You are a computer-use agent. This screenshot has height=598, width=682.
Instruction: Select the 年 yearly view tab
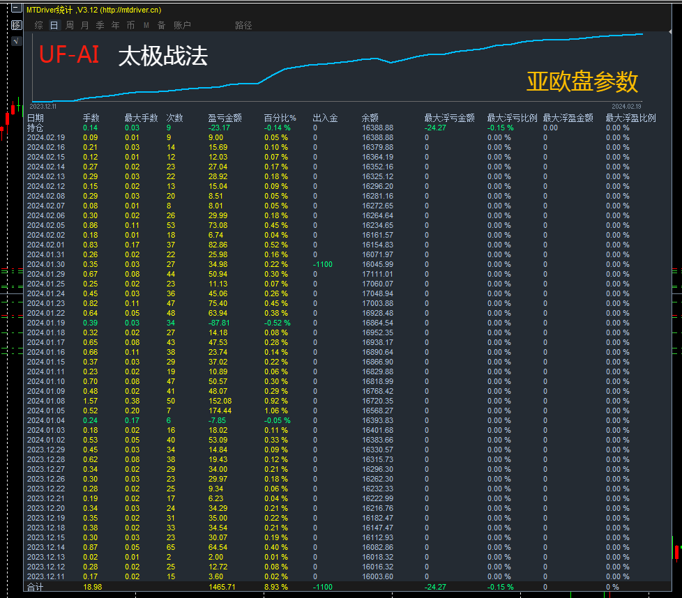[x=114, y=24]
